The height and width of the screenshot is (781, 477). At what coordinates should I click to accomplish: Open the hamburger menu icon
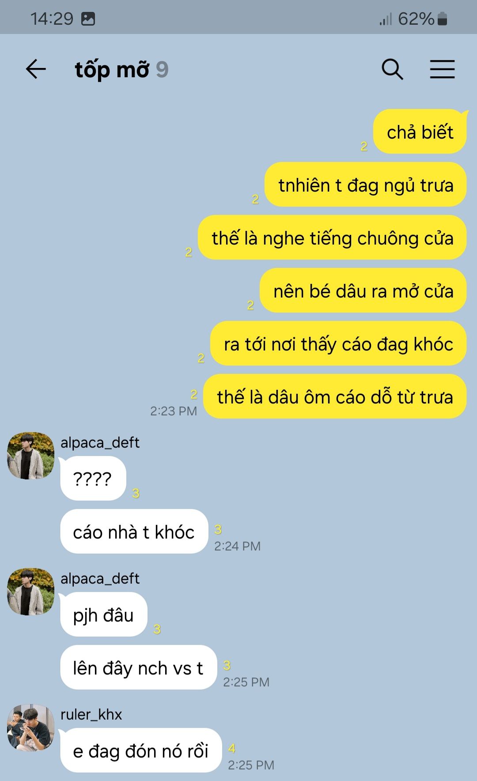(443, 69)
